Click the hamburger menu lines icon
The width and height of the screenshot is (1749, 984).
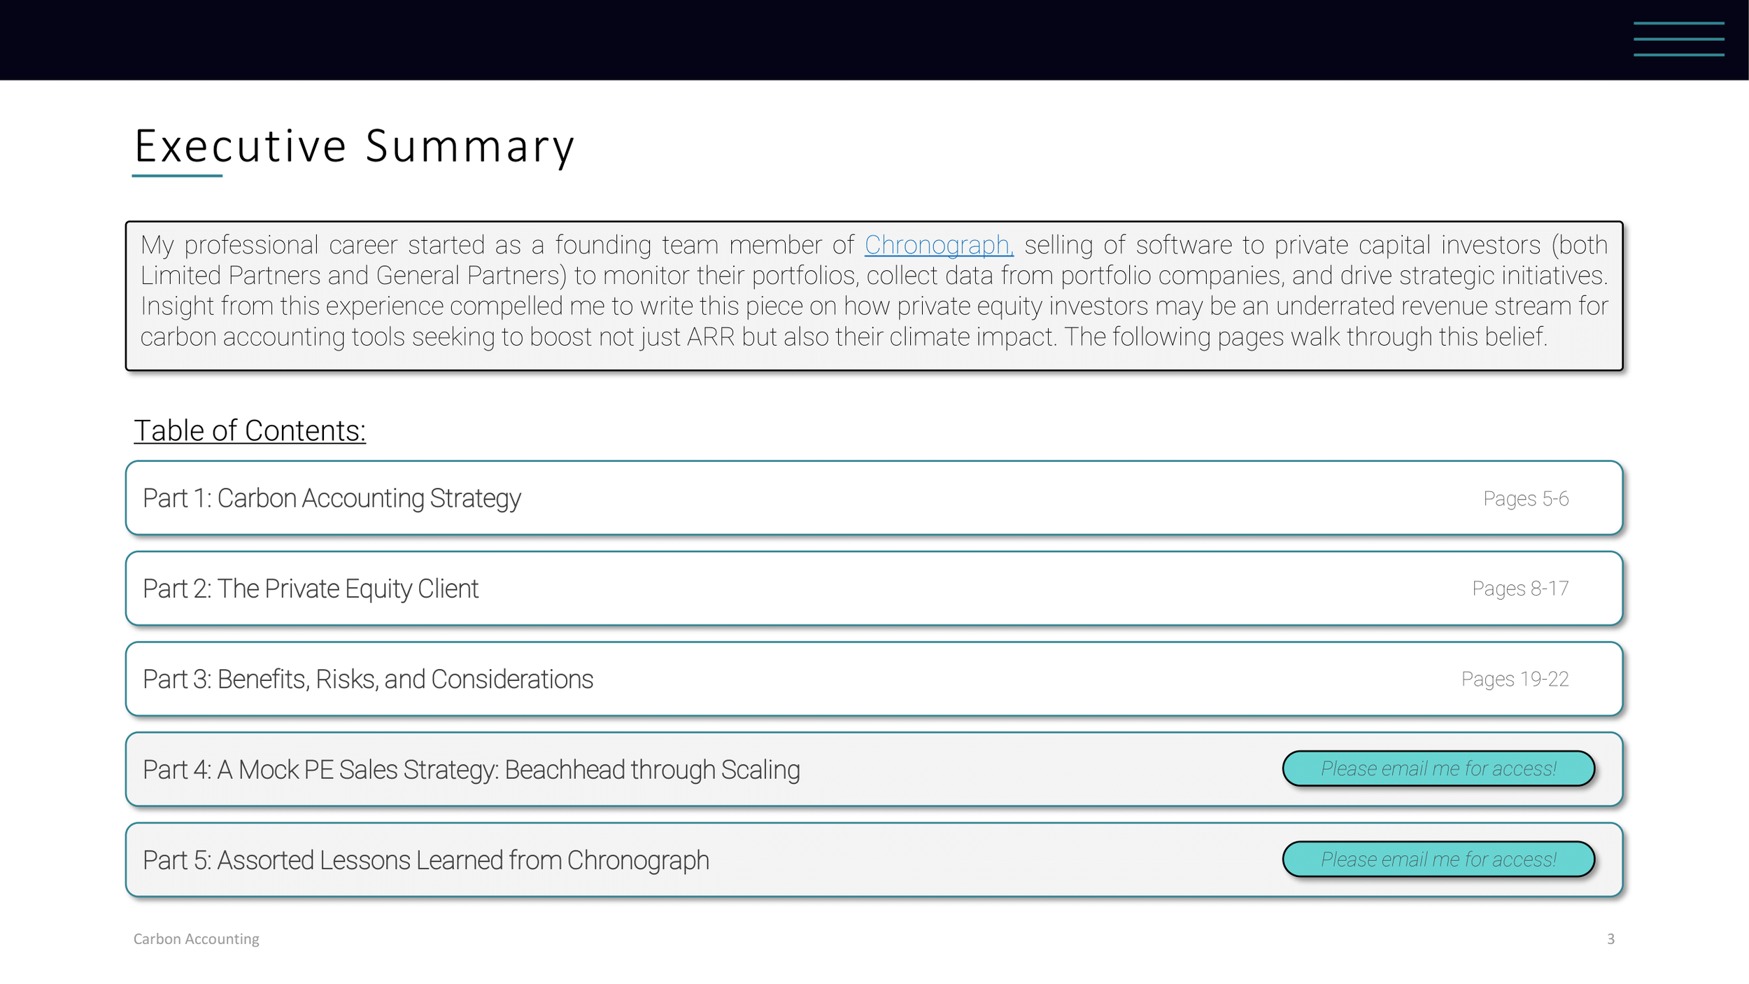point(1679,39)
